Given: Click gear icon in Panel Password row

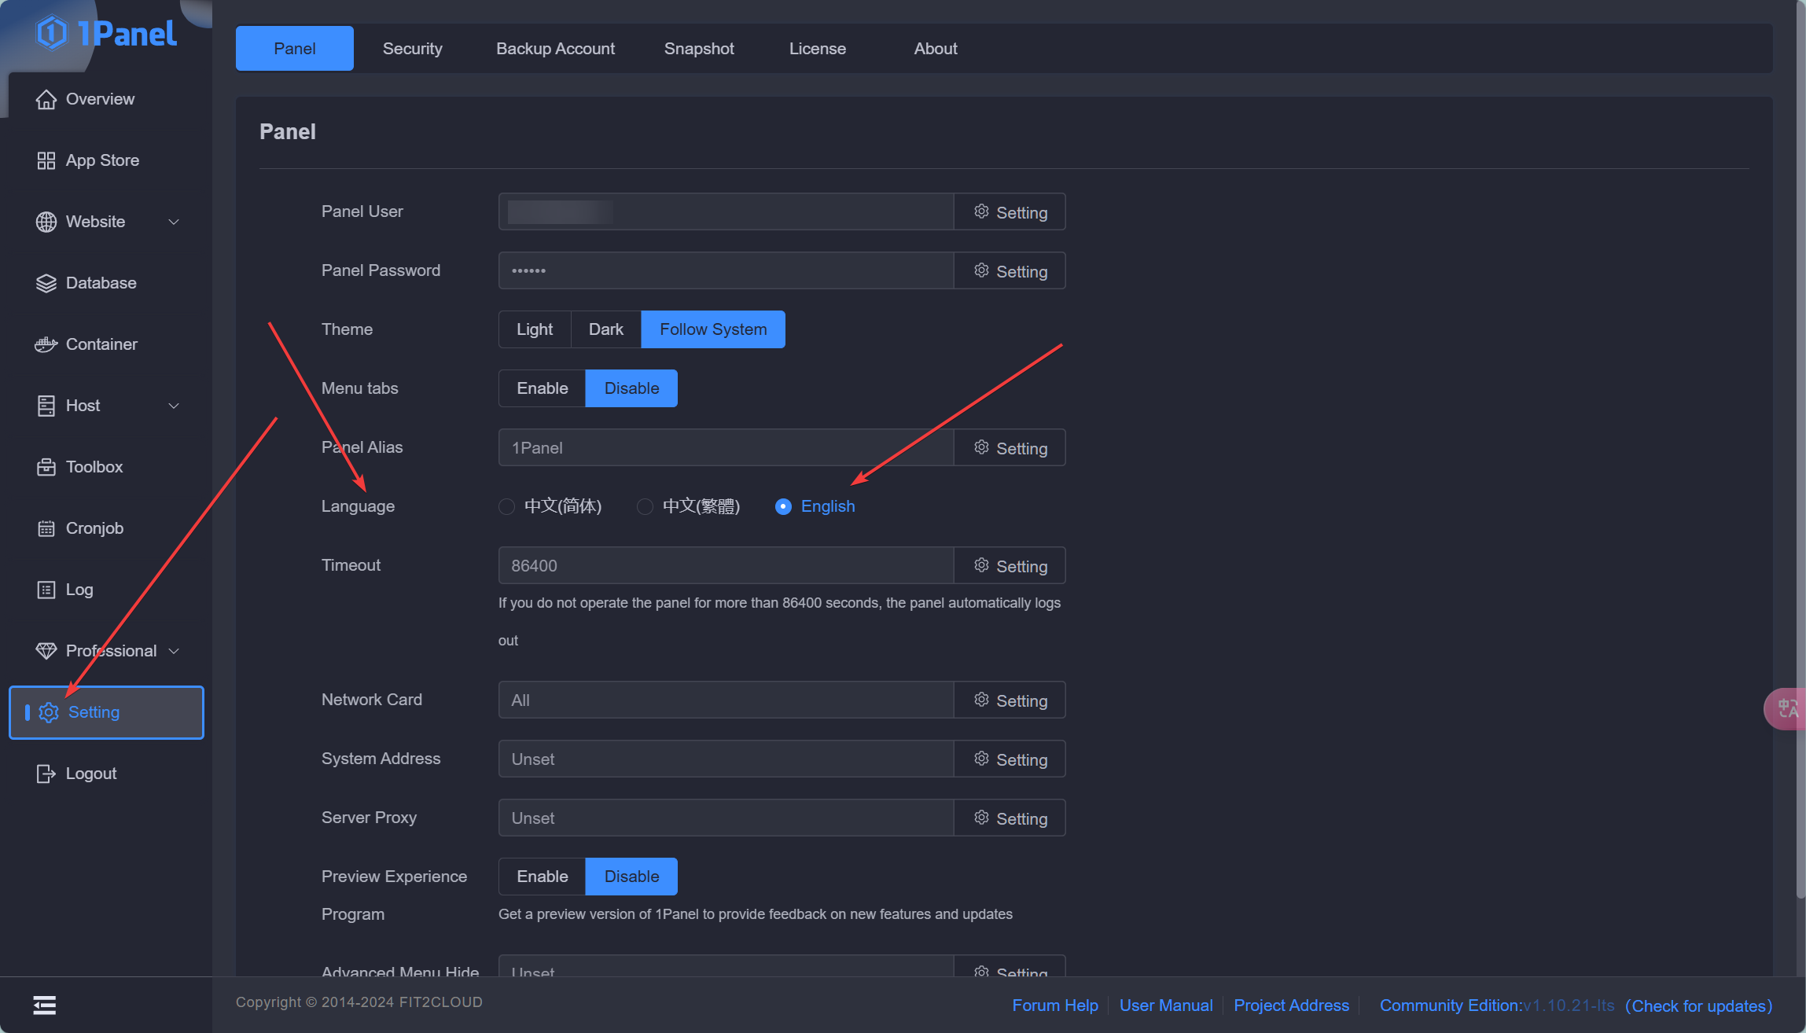Looking at the screenshot, I should (981, 270).
